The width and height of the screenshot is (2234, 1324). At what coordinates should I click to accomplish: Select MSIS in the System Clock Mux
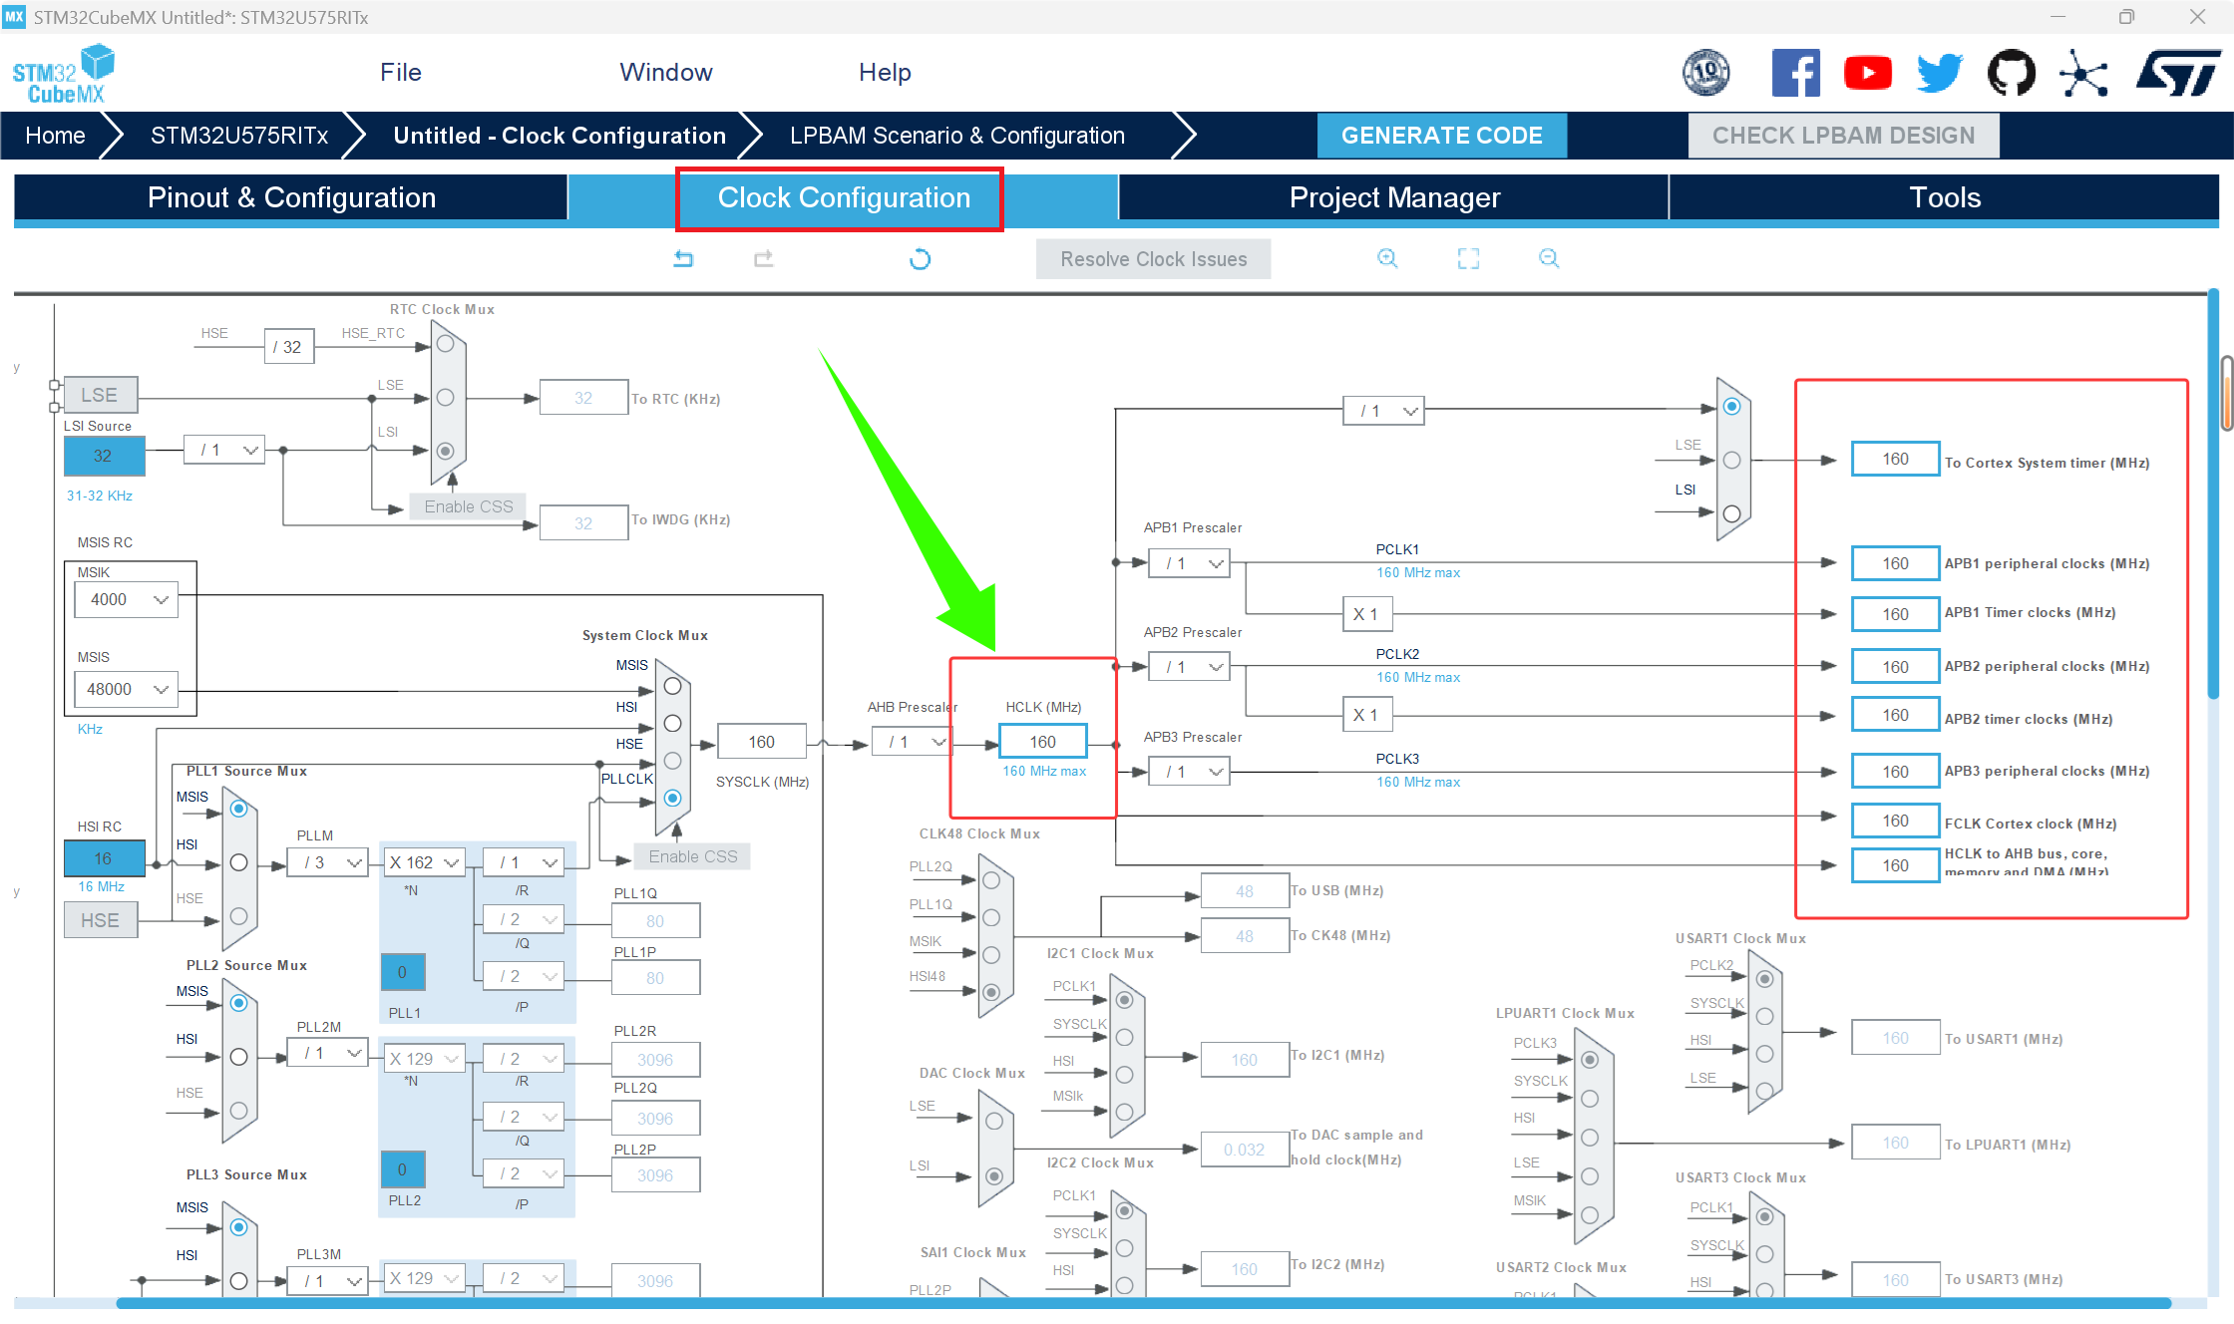[673, 686]
